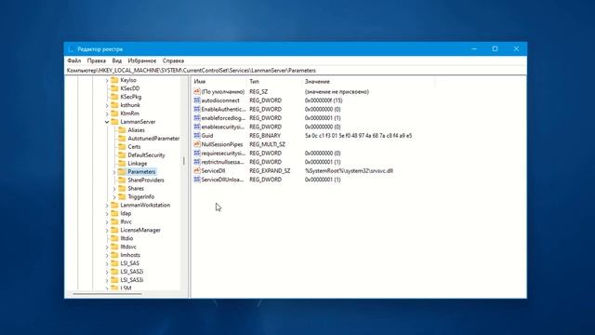Click the KeyIso folder icon
The width and height of the screenshot is (595, 335).
[x=114, y=80]
